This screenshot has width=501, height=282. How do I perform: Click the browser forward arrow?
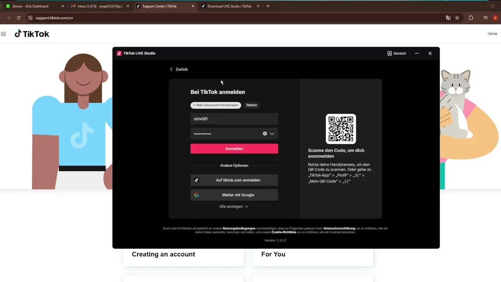(x=8, y=18)
